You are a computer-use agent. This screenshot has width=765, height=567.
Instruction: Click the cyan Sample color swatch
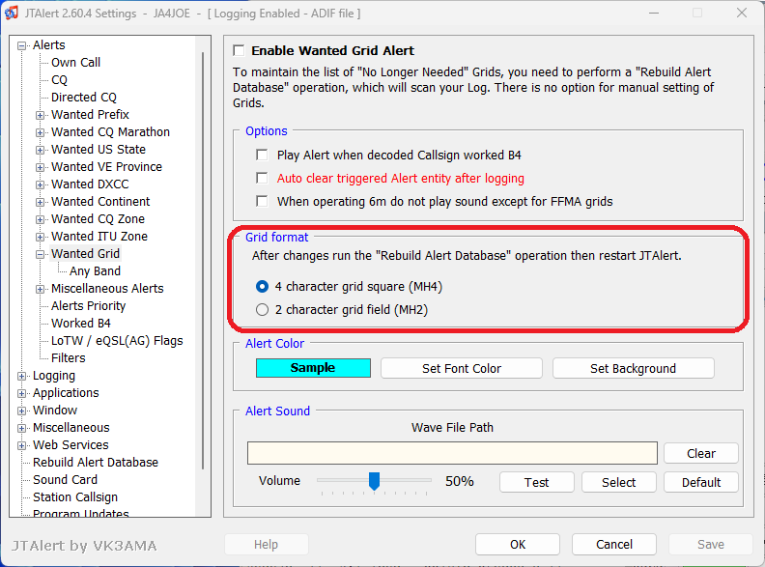point(313,368)
